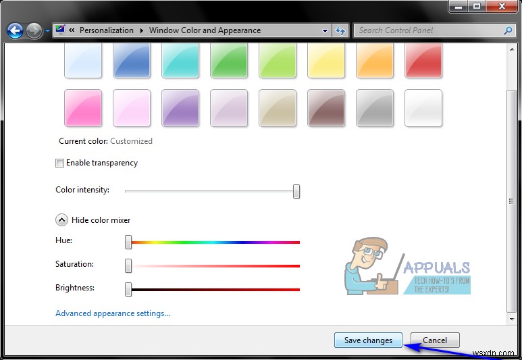Pick the brown color swatch
The height and width of the screenshot is (360, 522).
tap(326, 108)
